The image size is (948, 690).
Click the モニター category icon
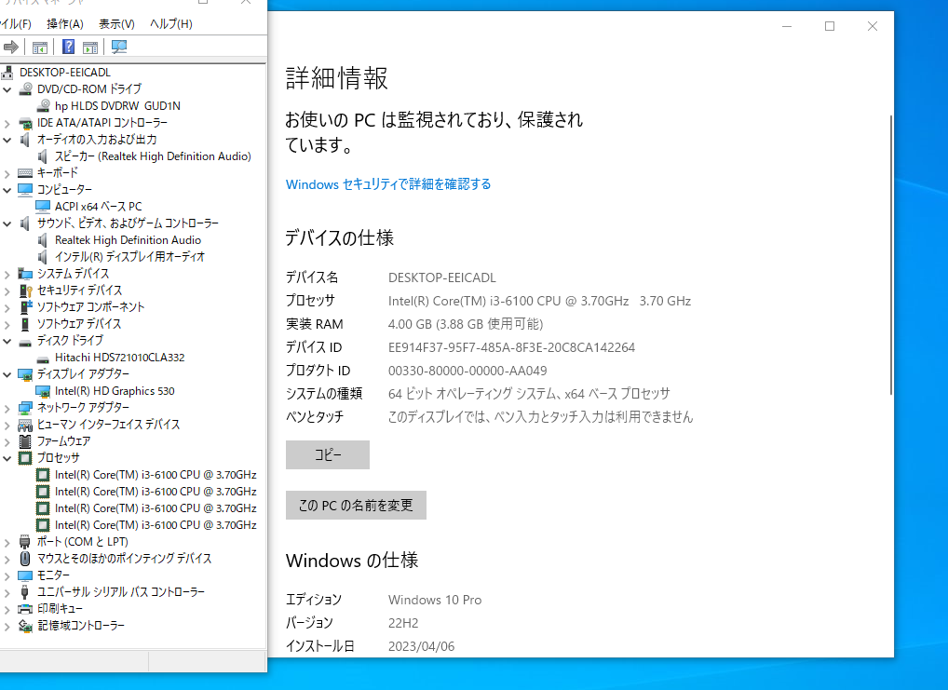coord(25,575)
